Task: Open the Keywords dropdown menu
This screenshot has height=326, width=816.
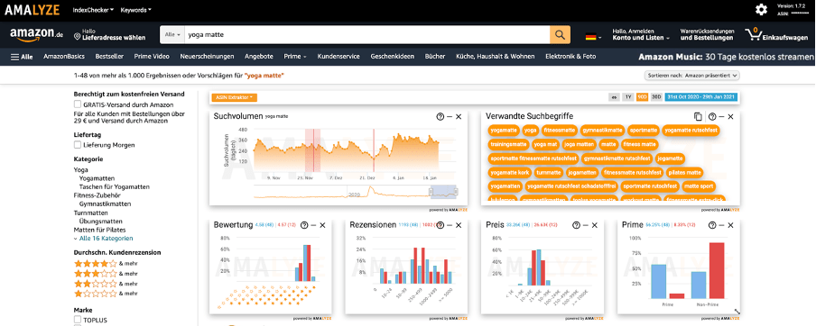Action: 135,10
